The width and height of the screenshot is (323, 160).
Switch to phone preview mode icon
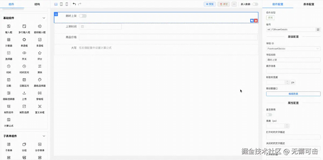click(66, 4)
